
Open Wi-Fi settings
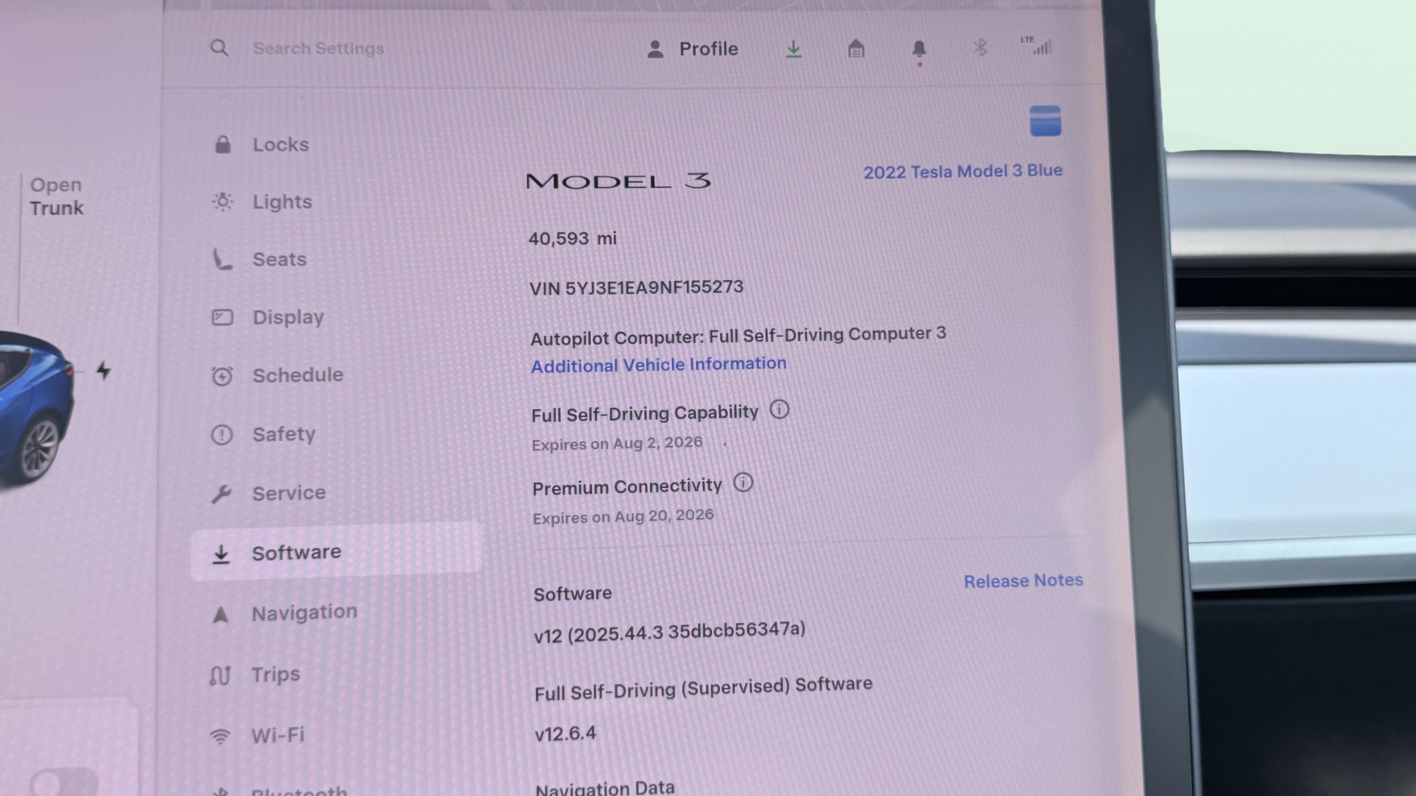[x=257, y=735]
